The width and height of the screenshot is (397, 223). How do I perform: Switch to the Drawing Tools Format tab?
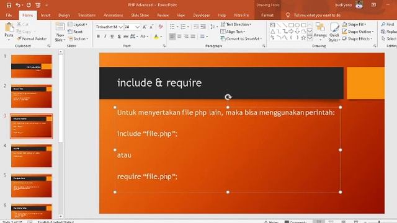(x=267, y=15)
